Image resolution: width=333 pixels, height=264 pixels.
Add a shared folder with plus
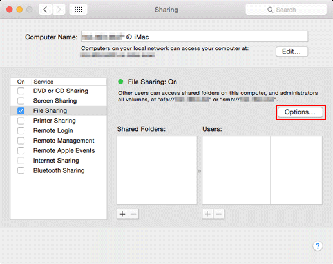point(122,214)
